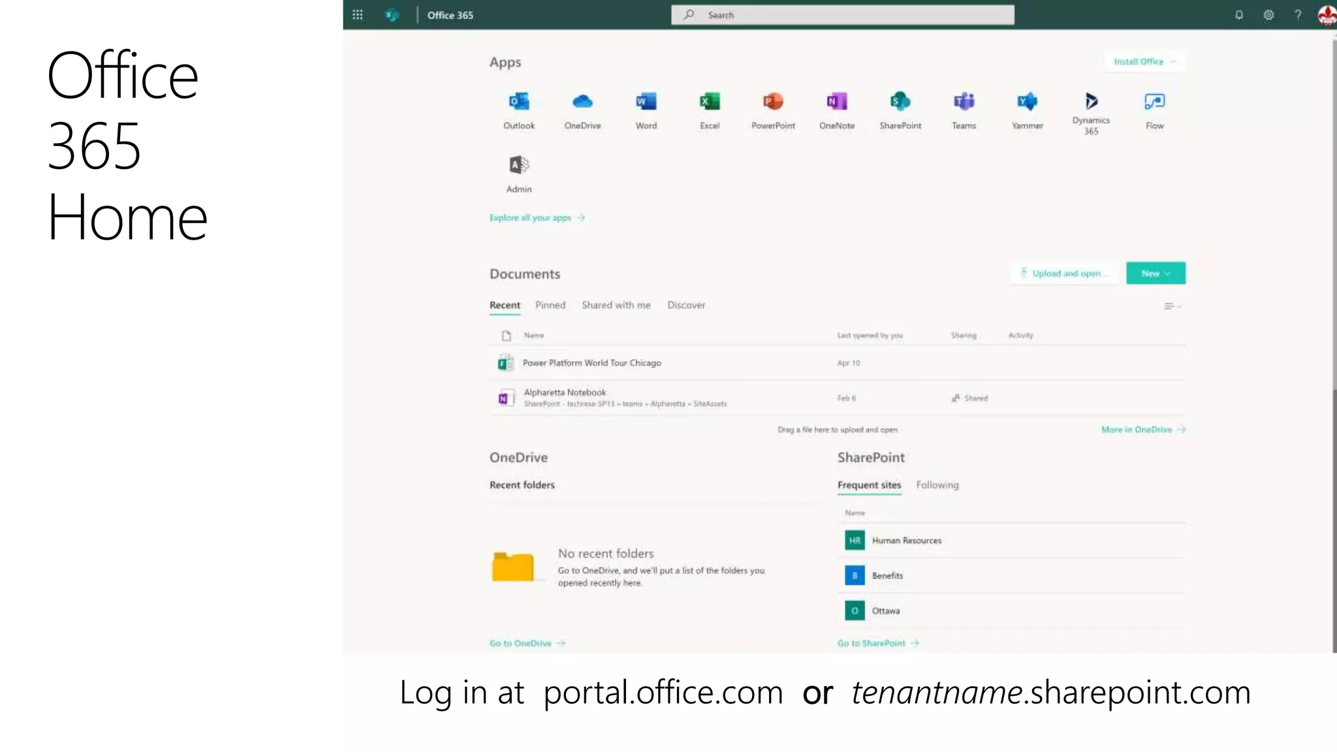Image resolution: width=1337 pixels, height=752 pixels.
Task: Follow Go to SharePoint link
Action: click(x=878, y=644)
